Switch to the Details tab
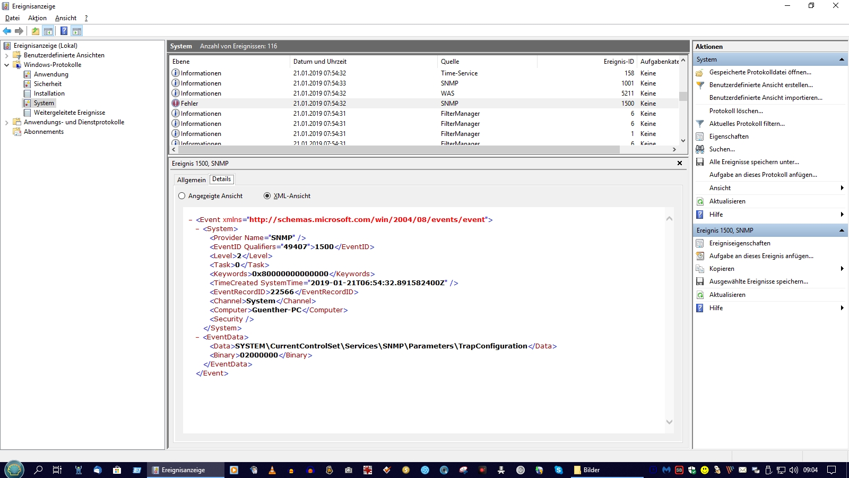This screenshot has height=478, width=849. tap(222, 179)
